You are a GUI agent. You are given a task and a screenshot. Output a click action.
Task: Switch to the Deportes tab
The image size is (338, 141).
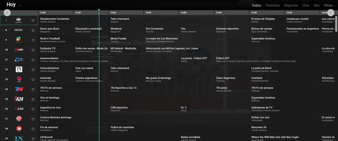point(291,5)
